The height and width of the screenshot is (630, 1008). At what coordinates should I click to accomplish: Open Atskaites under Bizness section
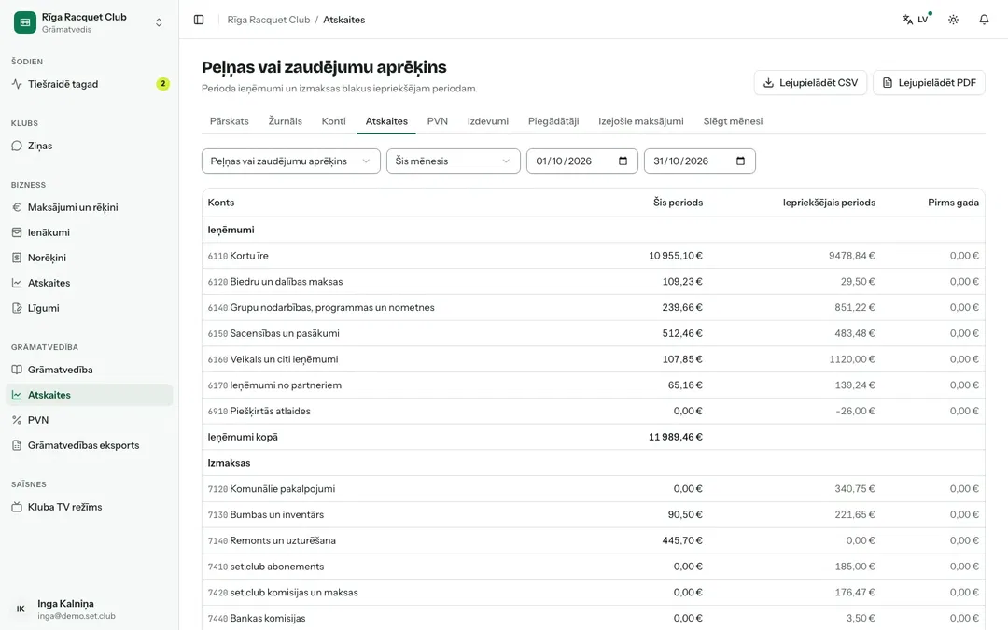[90, 283]
